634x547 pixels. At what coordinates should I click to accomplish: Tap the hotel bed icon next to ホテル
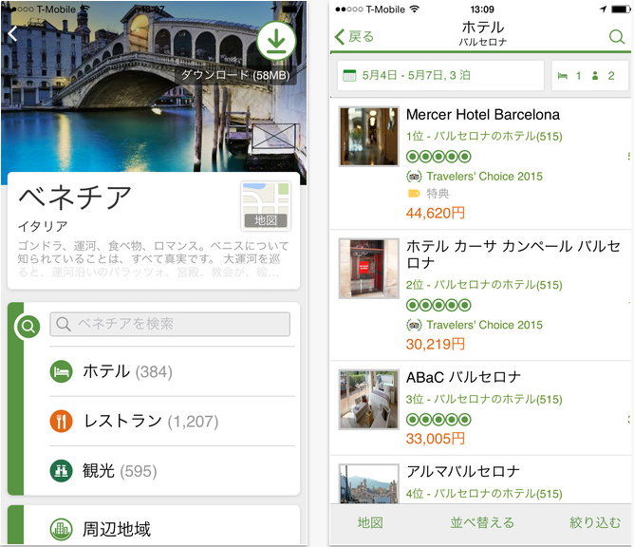(x=61, y=371)
